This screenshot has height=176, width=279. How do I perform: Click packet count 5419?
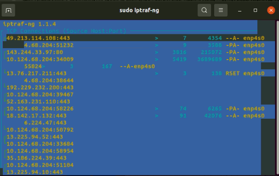coord(180,59)
